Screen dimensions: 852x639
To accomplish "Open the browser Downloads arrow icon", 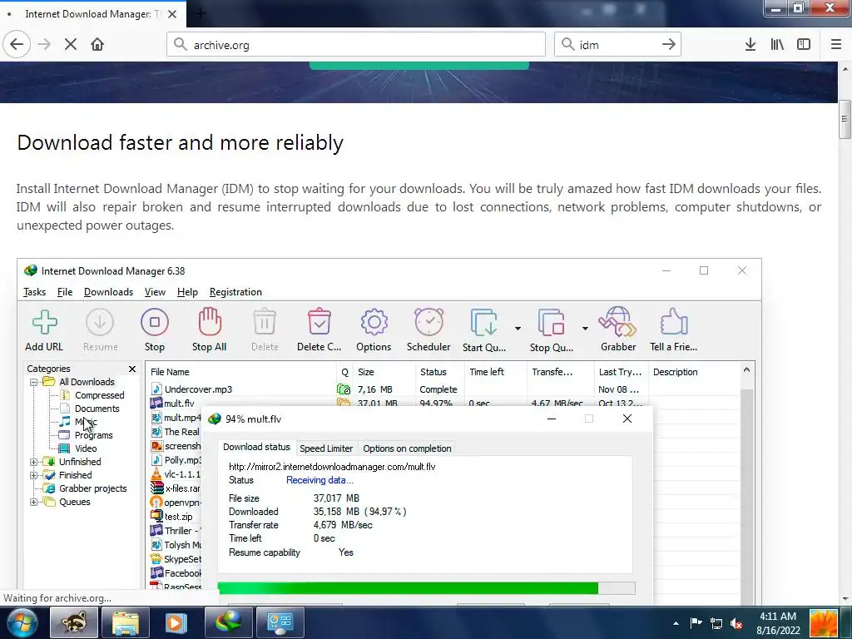I will tap(750, 45).
